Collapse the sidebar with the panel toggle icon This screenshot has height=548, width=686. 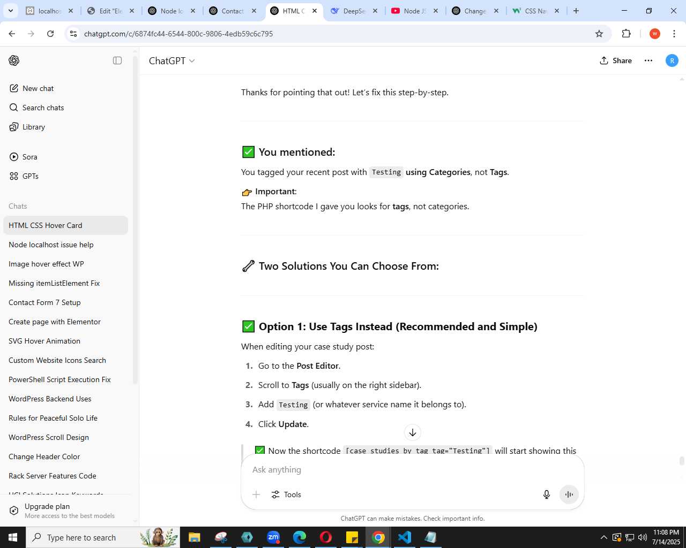tap(117, 60)
